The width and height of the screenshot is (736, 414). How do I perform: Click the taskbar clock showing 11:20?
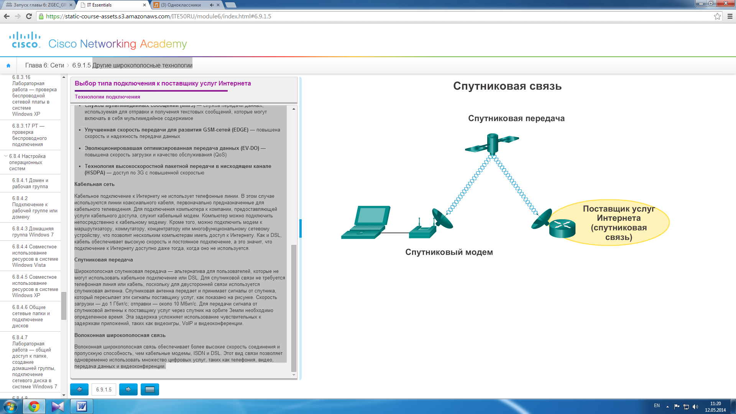(x=715, y=407)
